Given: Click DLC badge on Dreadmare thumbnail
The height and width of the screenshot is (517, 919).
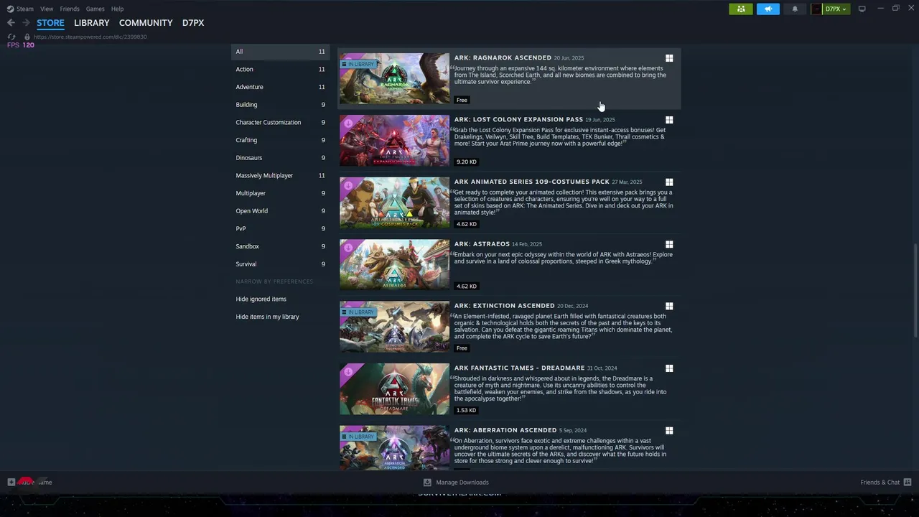Looking at the screenshot, I should (348, 372).
